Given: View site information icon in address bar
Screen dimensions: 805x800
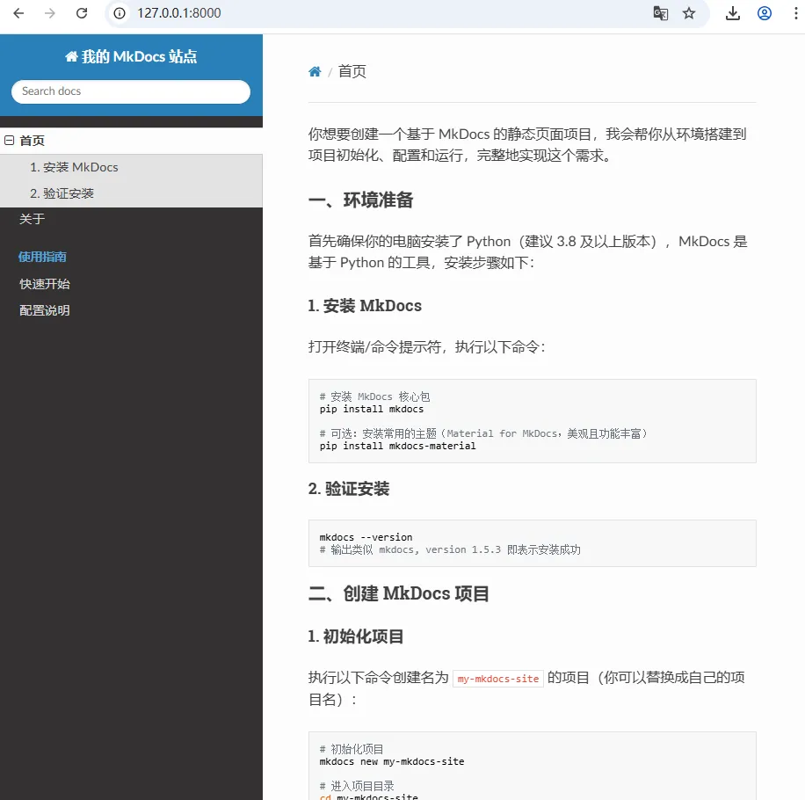Looking at the screenshot, I should [x=120, y=13].
